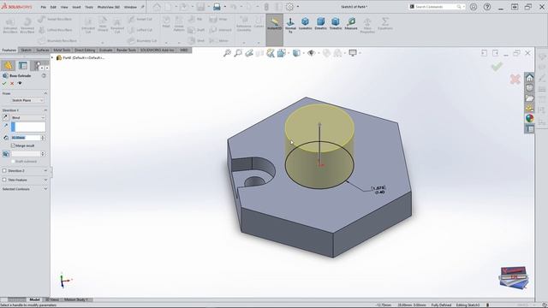The height and width of the screenshot is (308, 548).
Task: Toggle the Merge result checkbox
Action: pos(13,145)
